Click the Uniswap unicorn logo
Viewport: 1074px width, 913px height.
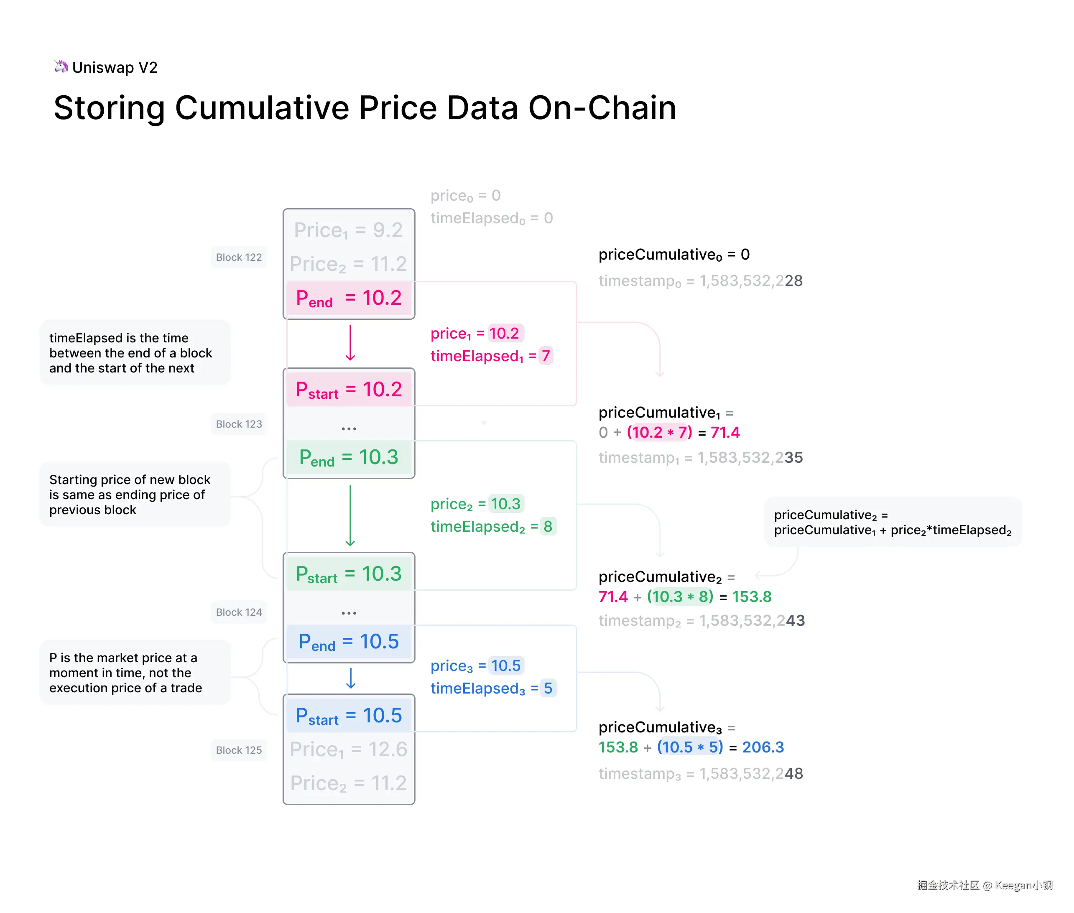coord(61,66)
